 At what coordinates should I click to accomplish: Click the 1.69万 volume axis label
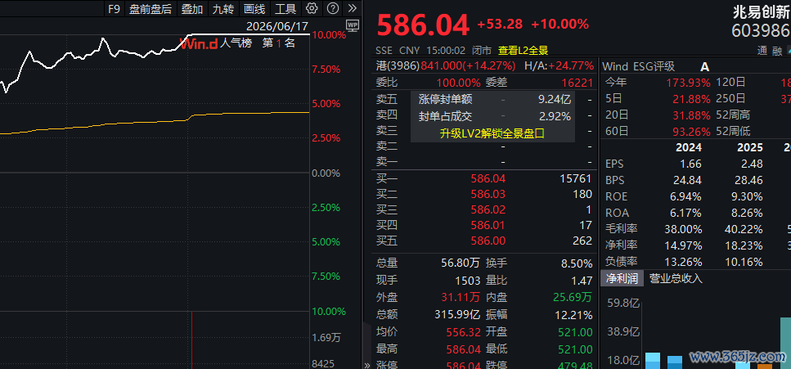click(326, 338)
